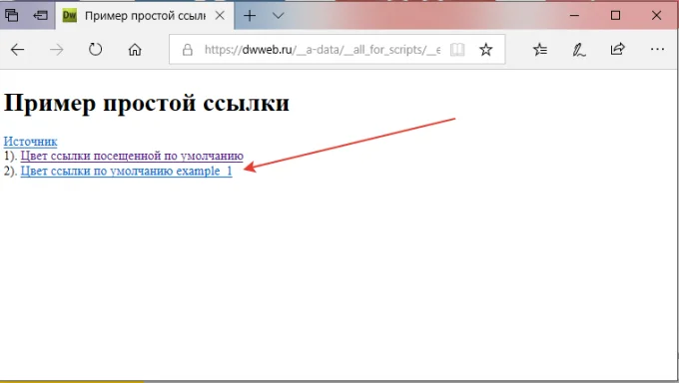Open the home page
This screenshot has width=679, height=383.
tap(135, 50)
